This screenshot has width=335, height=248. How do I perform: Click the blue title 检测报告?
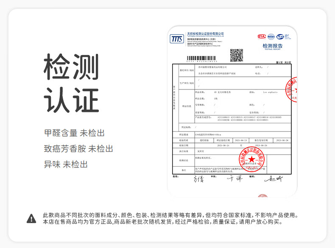click(272, 46)
